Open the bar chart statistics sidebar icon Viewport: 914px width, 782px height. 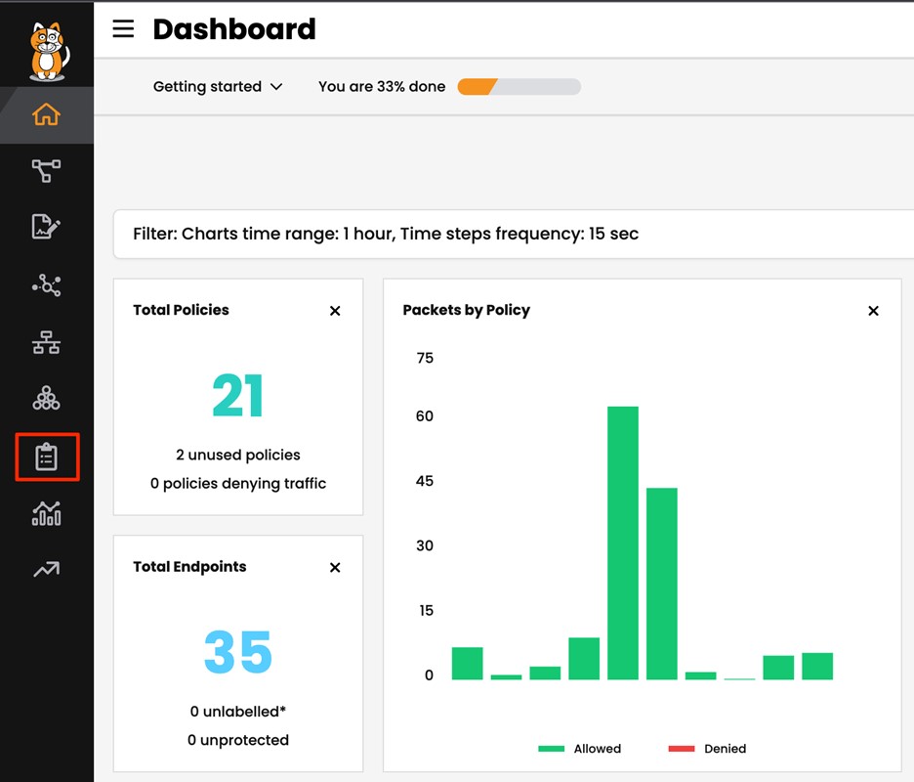click(x=46, y=513)
